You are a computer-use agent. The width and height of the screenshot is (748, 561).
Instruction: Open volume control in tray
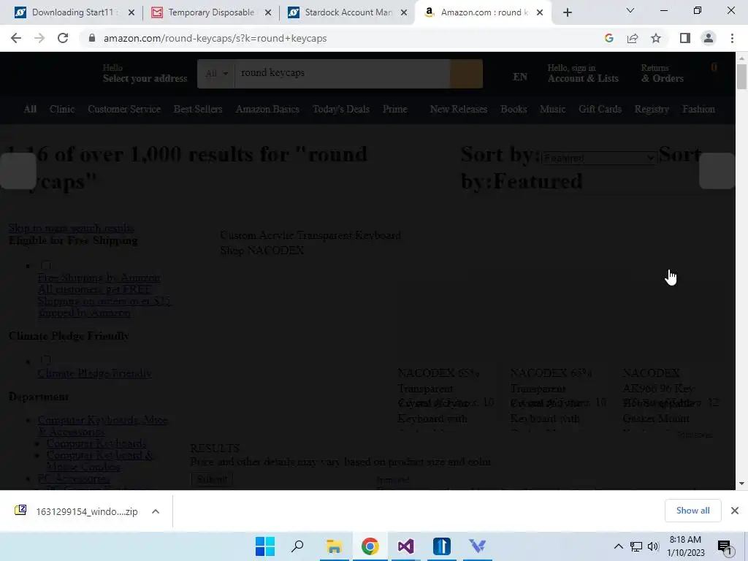[x=653, y=546]
